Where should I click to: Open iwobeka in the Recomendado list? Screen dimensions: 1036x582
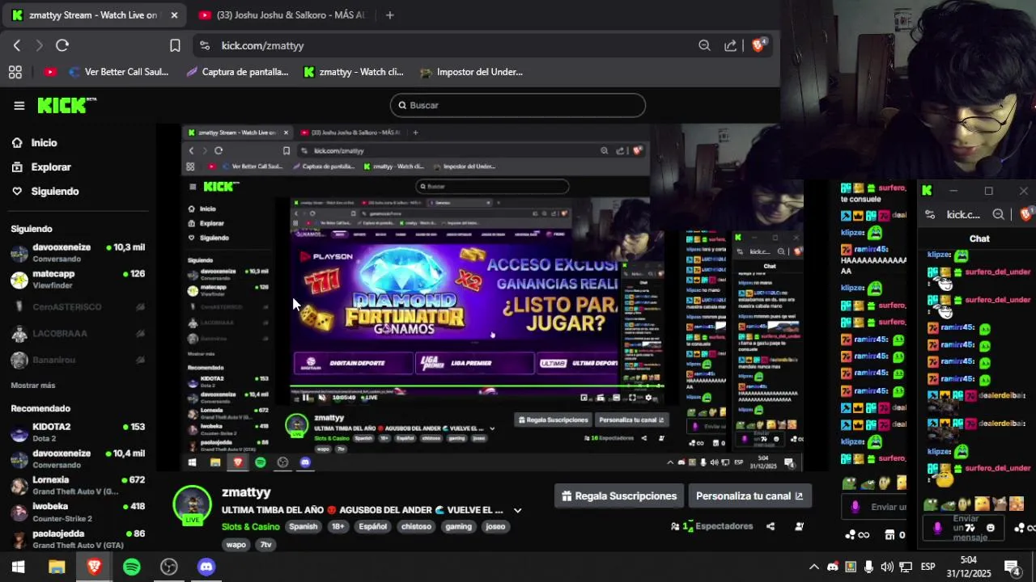(78, 512)
